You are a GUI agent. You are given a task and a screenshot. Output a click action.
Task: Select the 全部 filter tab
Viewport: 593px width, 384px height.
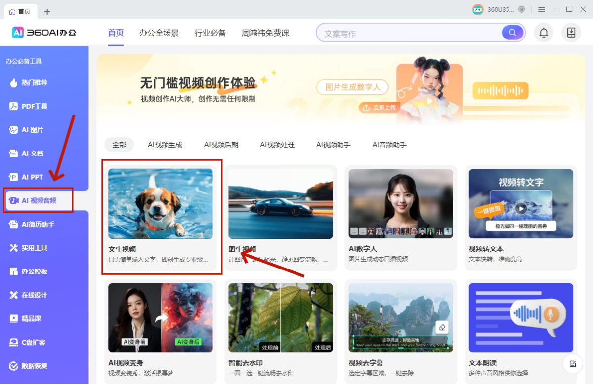click(x=119, y=145)
